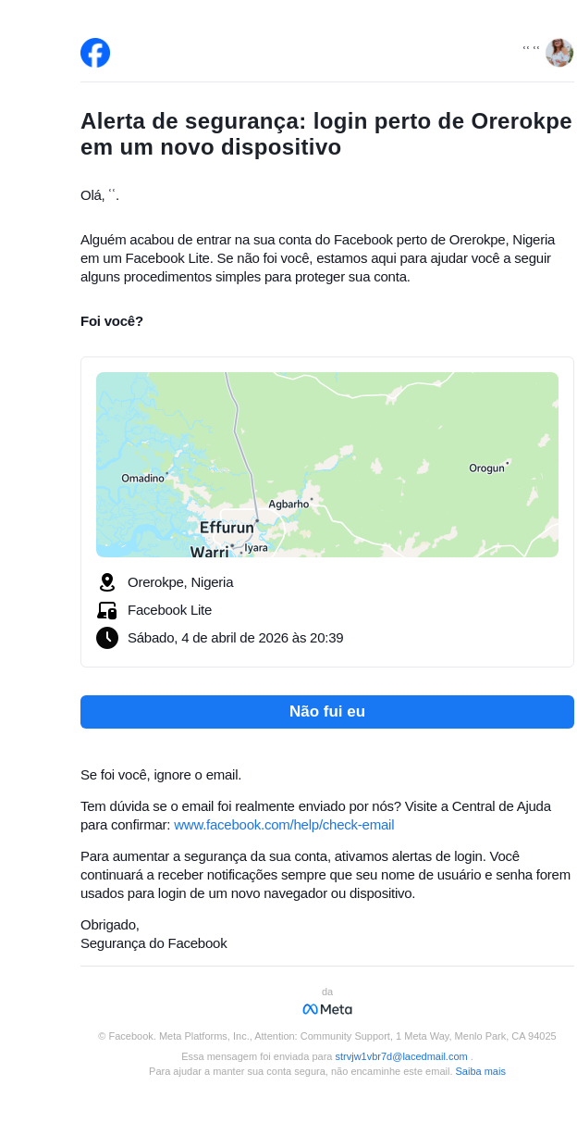Click the "Foi você?" bold question
This screenshot has width=577, height=1123.
click(112, 321)
